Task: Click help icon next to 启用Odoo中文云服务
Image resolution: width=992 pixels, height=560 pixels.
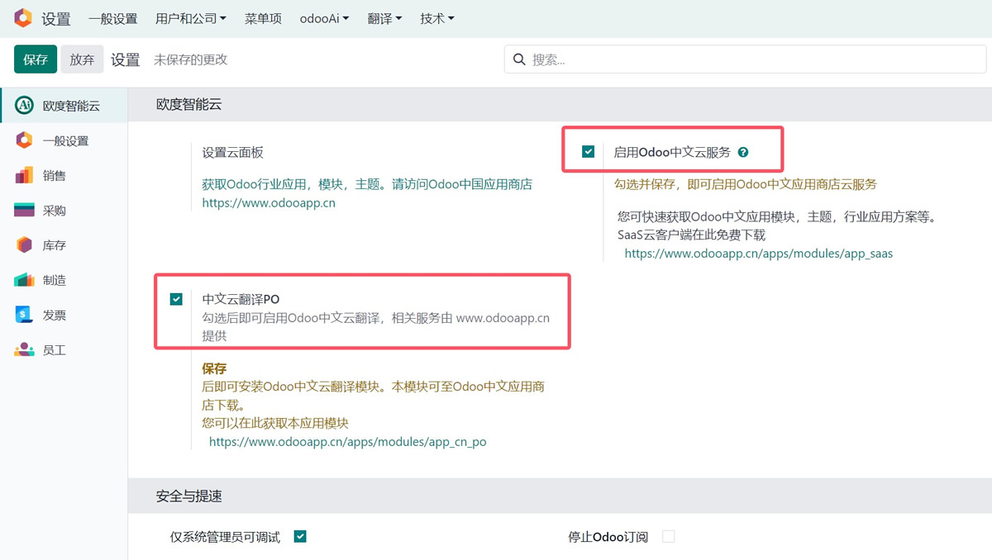Action: (x=743, y=152)
